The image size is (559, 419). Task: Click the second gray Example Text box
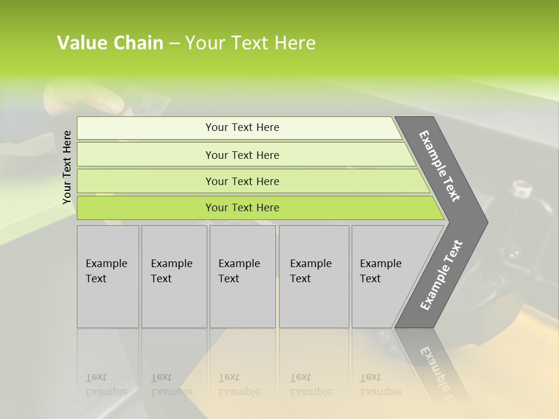tap(174, 276)
